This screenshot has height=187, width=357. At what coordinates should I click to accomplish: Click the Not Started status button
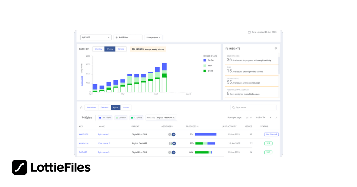271,134
